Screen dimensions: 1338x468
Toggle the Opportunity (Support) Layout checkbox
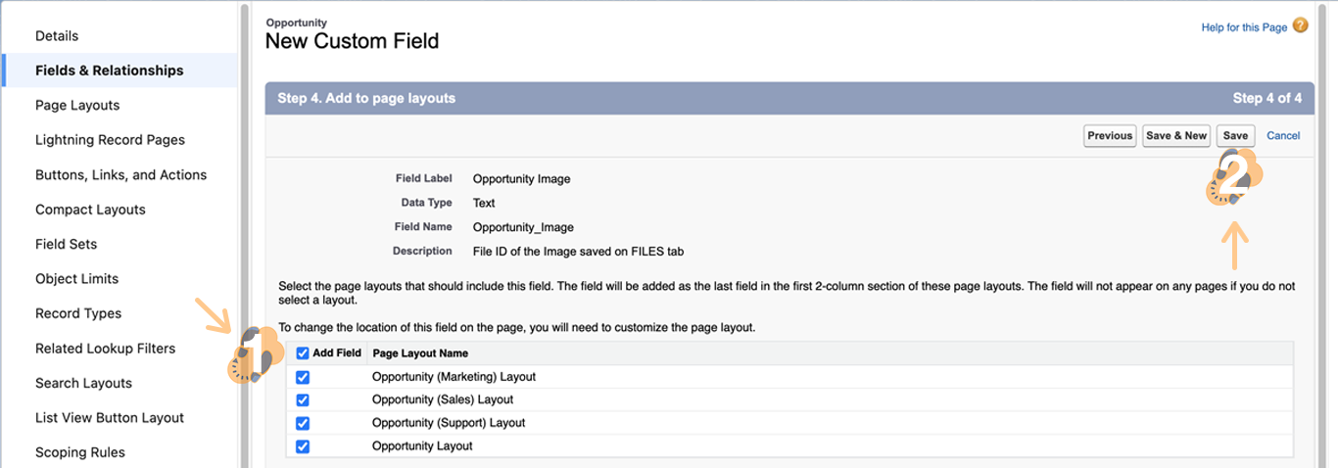click(x=303, y=423)
